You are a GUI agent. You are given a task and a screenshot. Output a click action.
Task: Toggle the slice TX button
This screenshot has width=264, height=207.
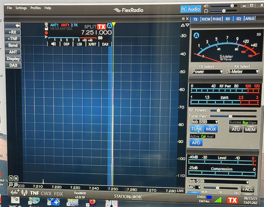point(101,27)
